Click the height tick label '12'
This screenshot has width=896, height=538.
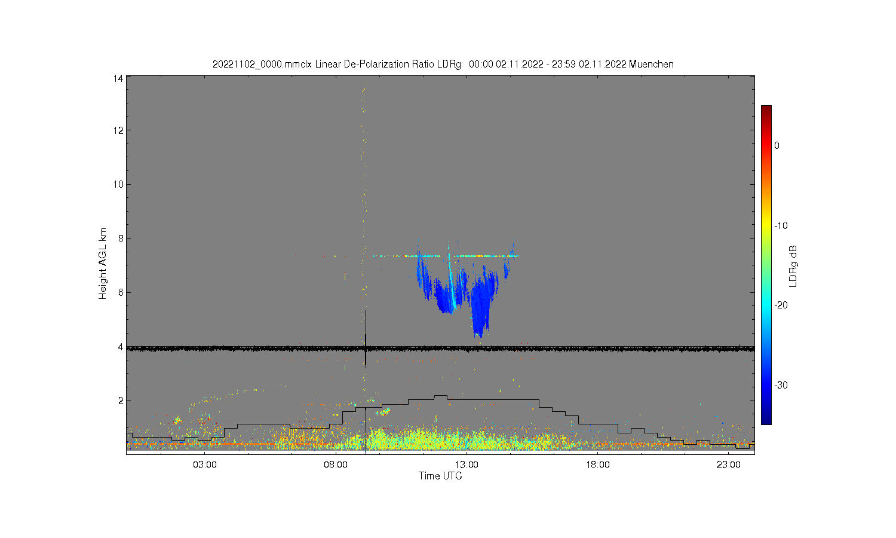click(118, 130)
